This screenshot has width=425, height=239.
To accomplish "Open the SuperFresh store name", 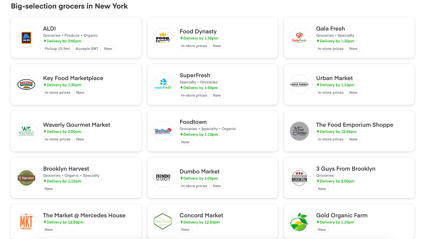I will point(195,75).
